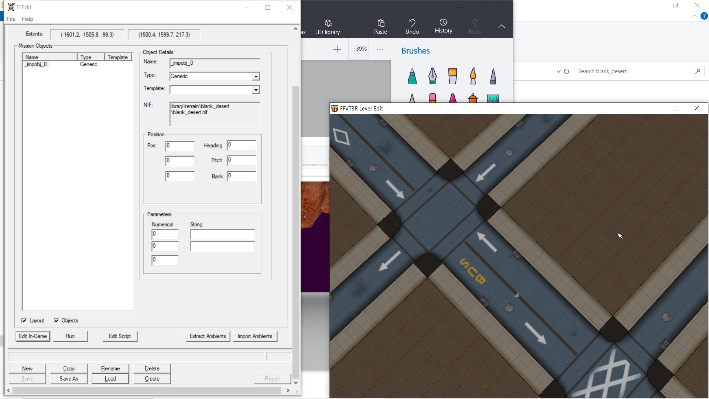Select the Marker brush in Brushes
This screenshot has height=399, width=709.
412,76
